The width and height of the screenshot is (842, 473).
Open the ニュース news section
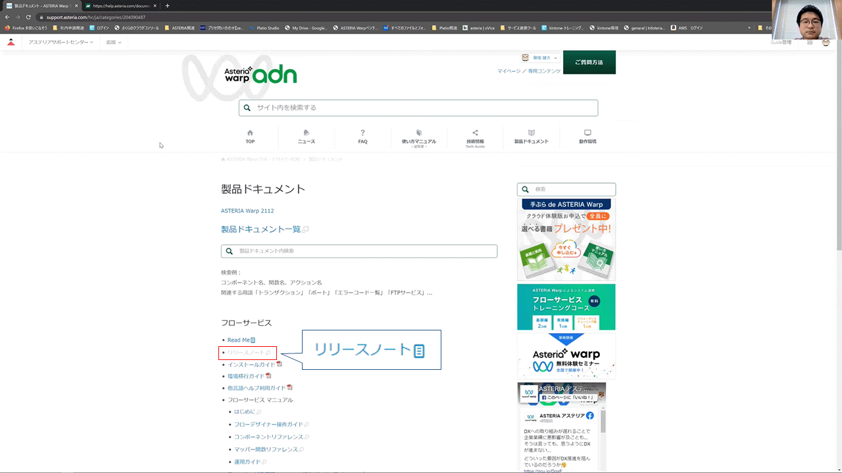307,137
